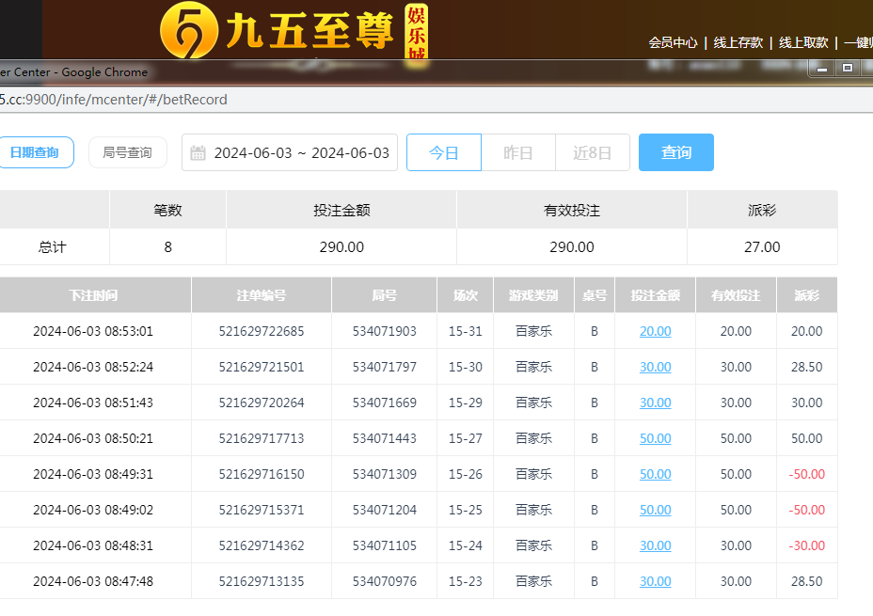Viewport: 873px width, 616px height.
Task: Choose the 近8日 date range option
Action: pyautogui.click(x=592, y=152)
